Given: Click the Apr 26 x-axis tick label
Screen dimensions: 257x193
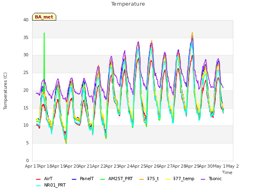Looking at the screenshot, I should pos(152,166).
